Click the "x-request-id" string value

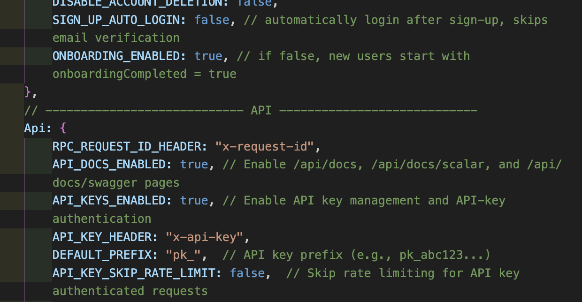point(265,146)
